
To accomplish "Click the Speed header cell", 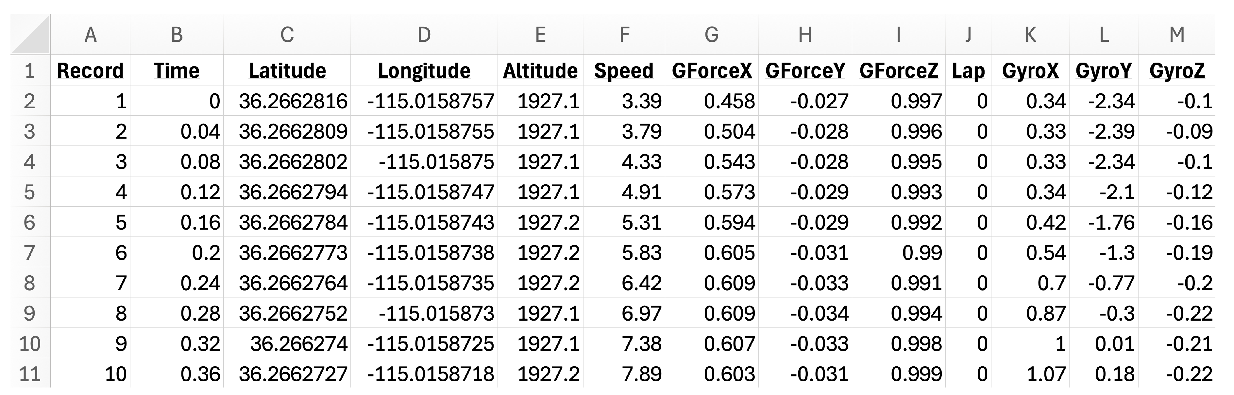I will [x=624, y=71].
